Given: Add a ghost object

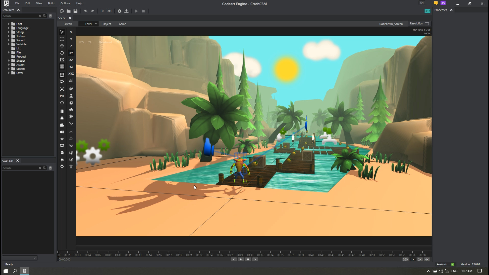Looking at the screenshot, I should point(62,153).
